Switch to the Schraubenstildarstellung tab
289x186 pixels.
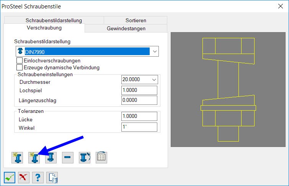click(54, 20)
